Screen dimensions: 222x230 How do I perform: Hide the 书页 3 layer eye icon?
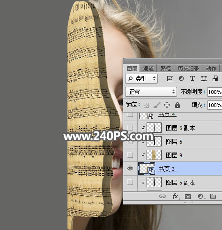click(x=130, y=169)
